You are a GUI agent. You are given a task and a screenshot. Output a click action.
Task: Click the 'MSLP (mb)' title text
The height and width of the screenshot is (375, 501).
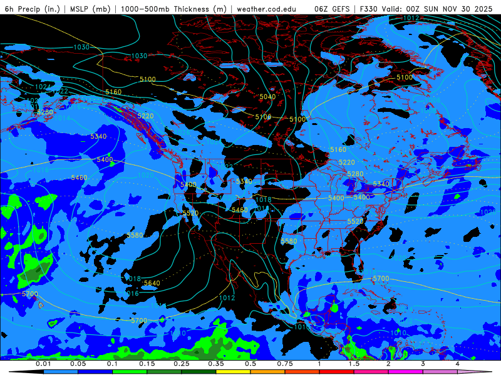click(90, 9)
